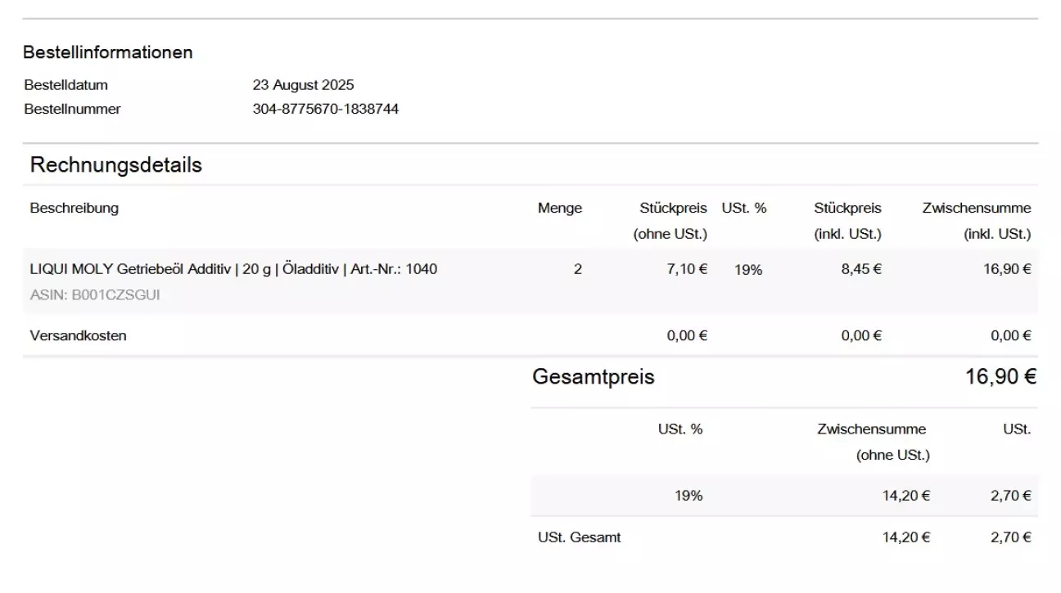The width and height of the screenshot is (1061, 593).
Task: Click the Rechnungsdetails heading
Action: click(116, 165)
